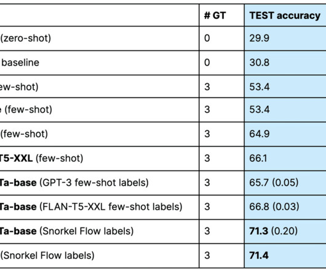Select the 65.7 (0.05) accuracy cell
This screenshot has height=271, width=326.
point(274,183)
